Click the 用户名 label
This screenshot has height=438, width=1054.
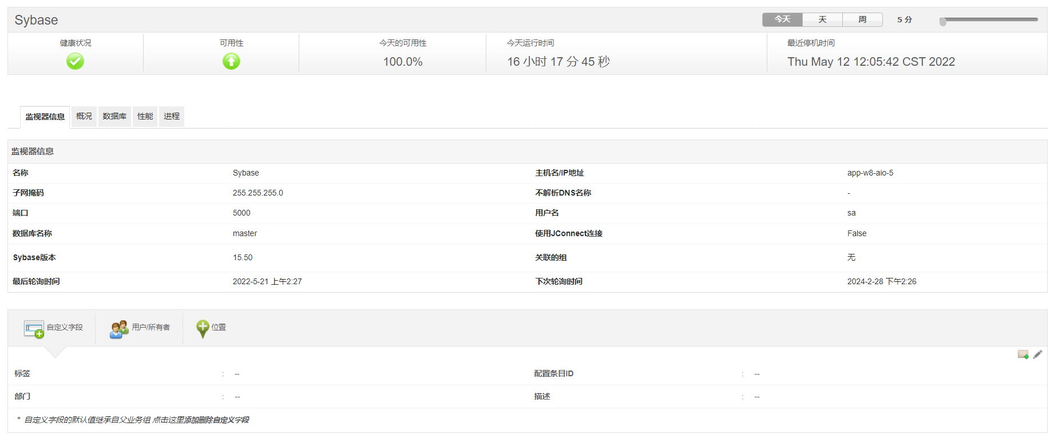point(547,213)
